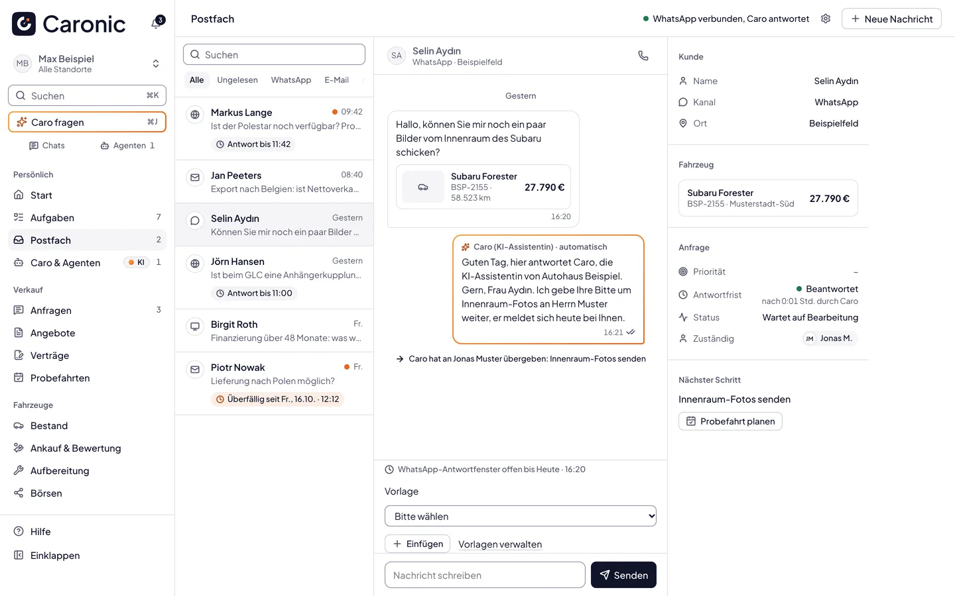
Task: Click the inbox Suchen search field
Action: (274, 54)
